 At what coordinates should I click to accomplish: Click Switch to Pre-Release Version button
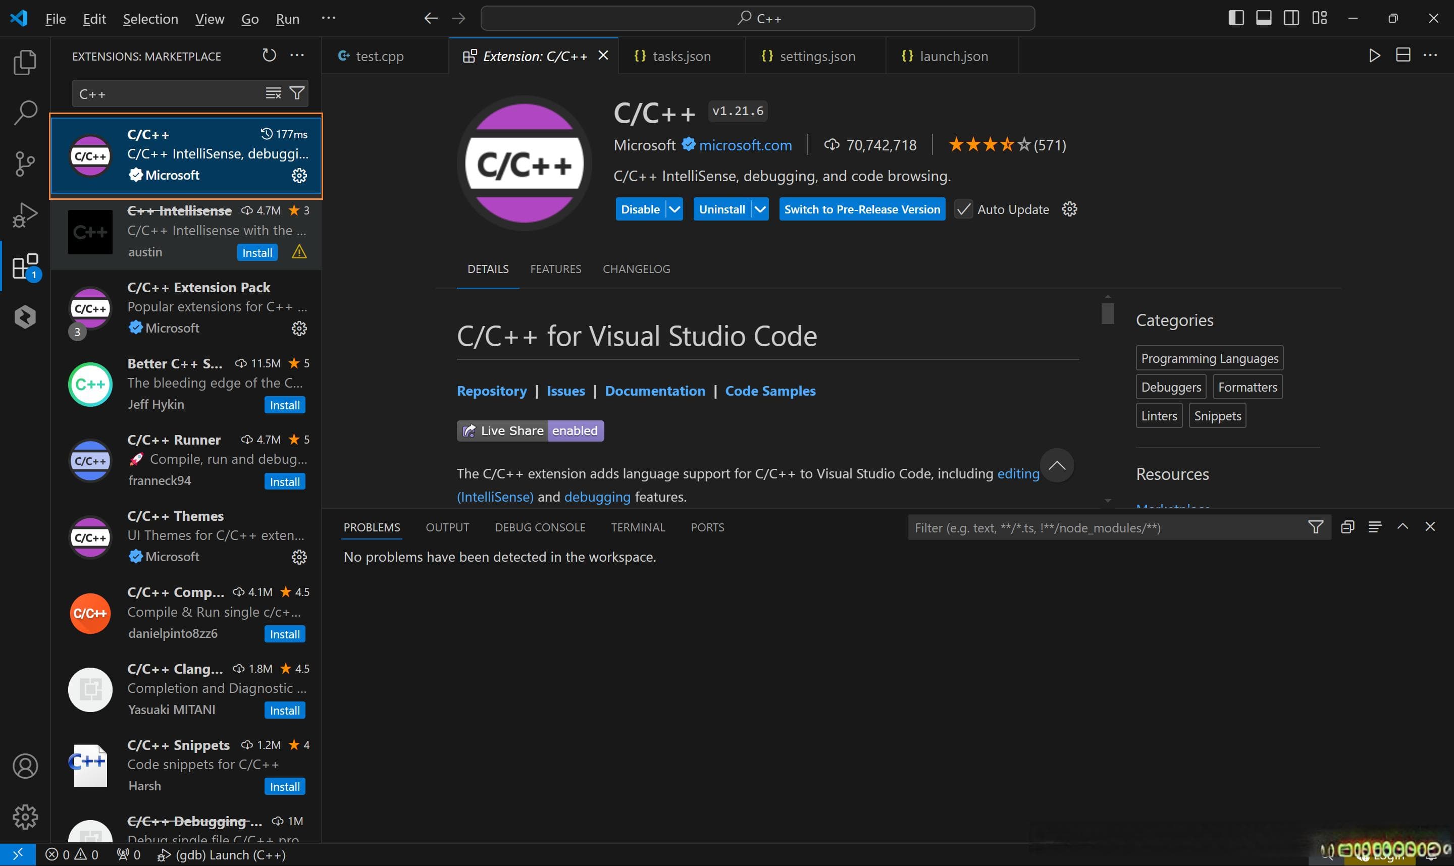pos(862,209)
